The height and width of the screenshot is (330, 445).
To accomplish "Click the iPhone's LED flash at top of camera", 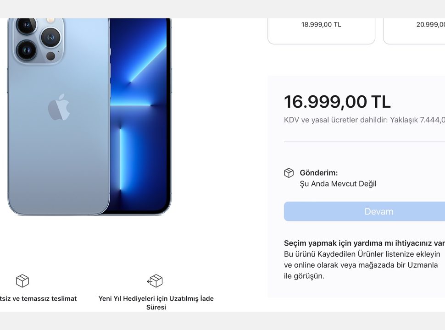I will (x=51, y=20).
